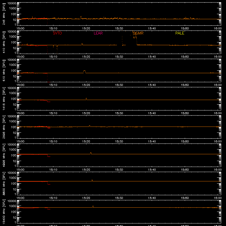Click 15:20 tick label below 410 MHz panel

point(86,57)
